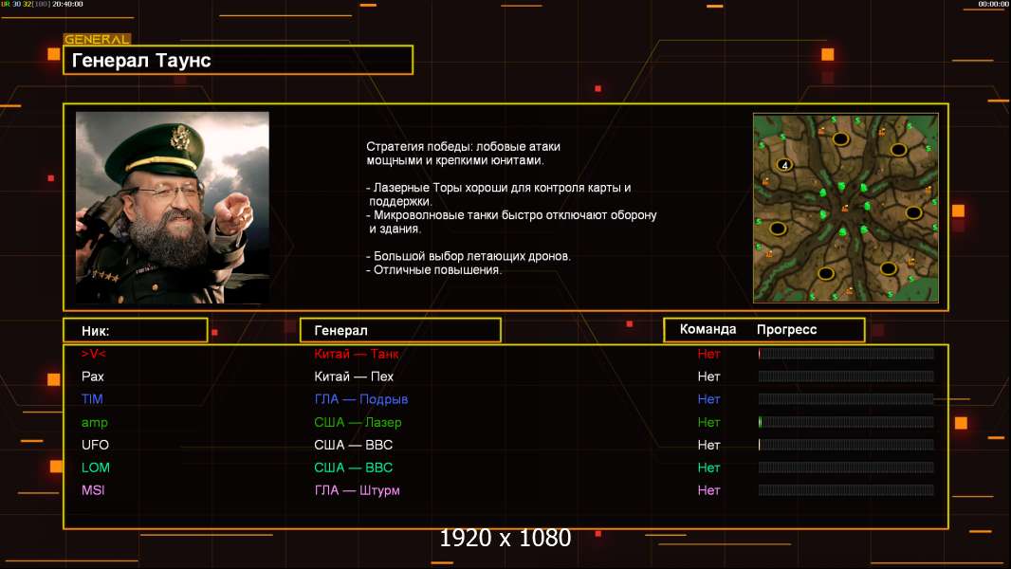Open the map preview thumbnail
Viewport: 1011px width, 569px height.
click(845, 208)
